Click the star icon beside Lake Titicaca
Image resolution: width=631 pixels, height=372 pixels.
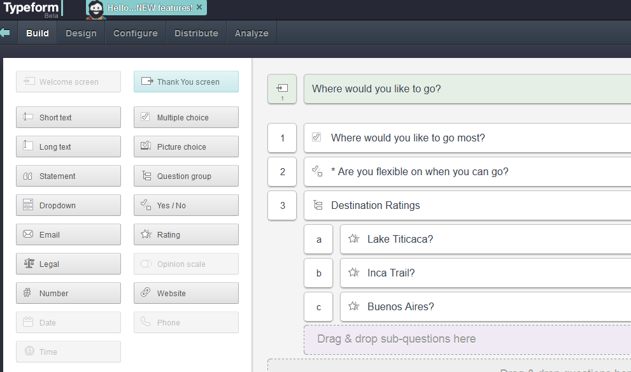click(x=353, y=239)
